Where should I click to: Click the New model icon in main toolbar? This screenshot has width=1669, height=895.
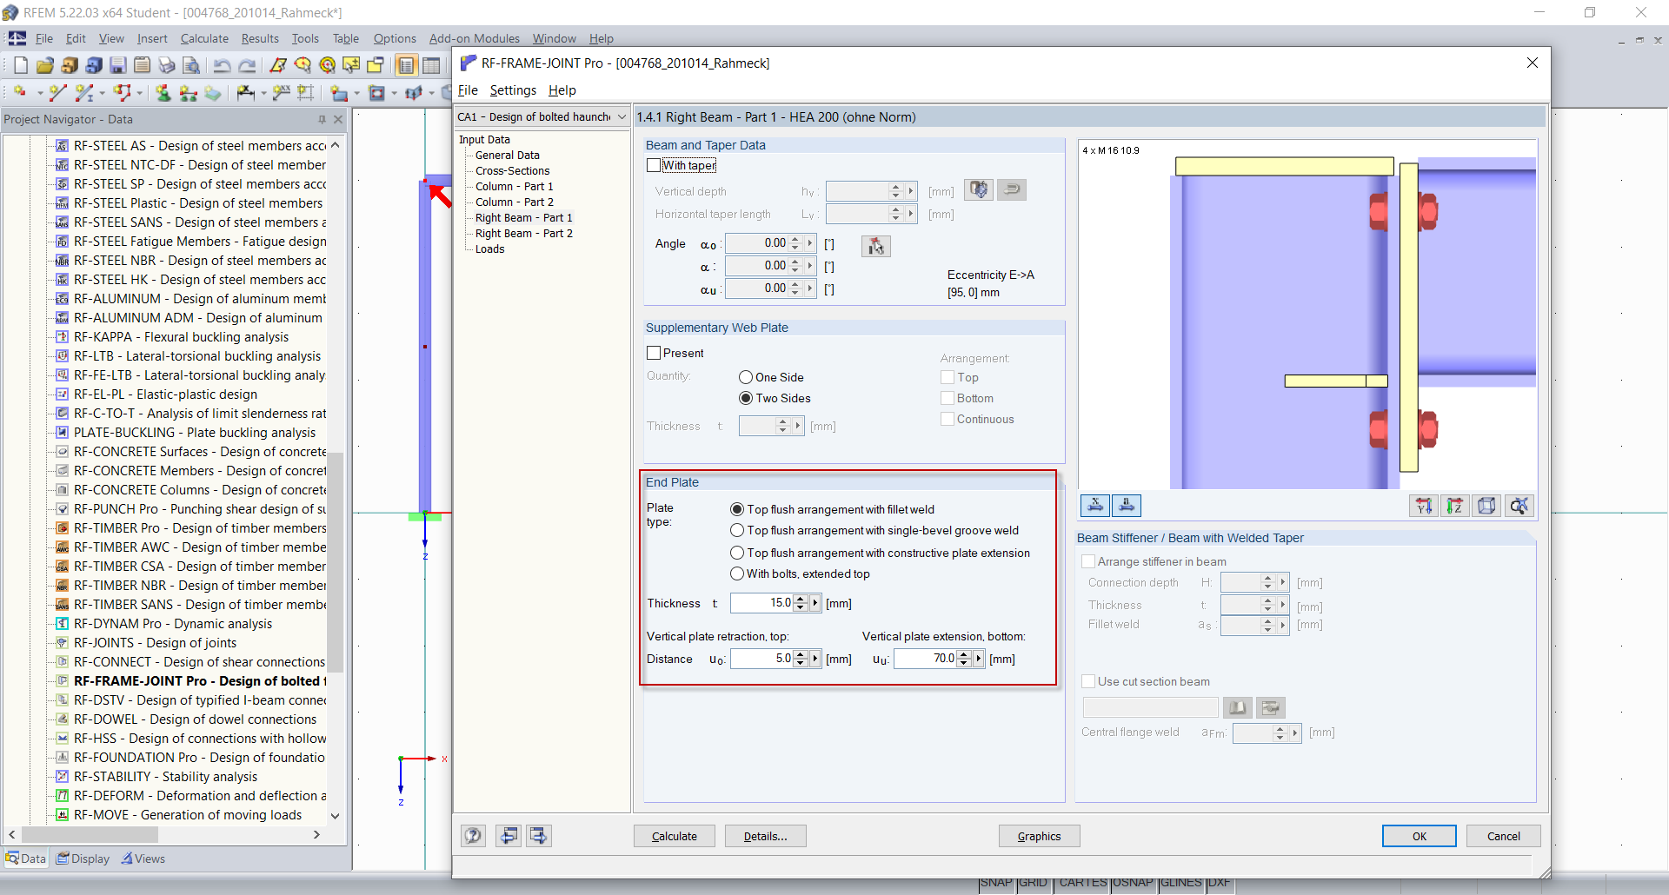tap(20, 65)
